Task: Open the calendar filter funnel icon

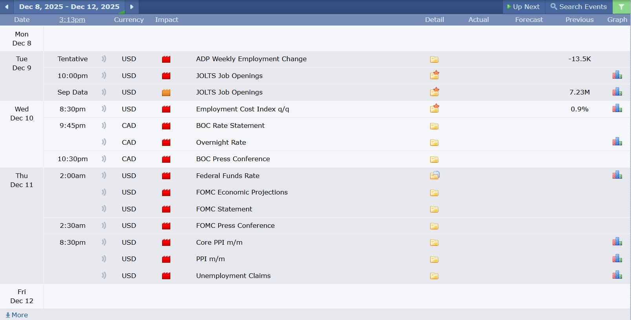Action: click(621, 7)
